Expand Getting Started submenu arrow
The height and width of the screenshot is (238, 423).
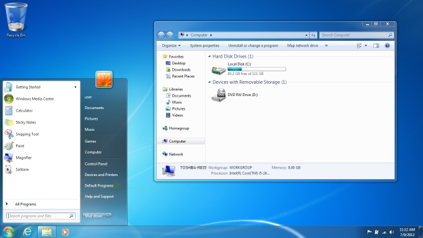click(76, 87)
